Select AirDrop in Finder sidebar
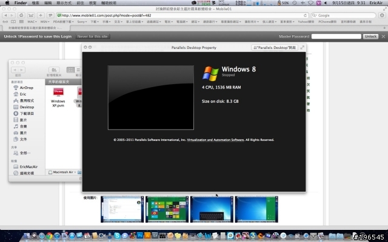388x242 pixels. pos(24,88)
